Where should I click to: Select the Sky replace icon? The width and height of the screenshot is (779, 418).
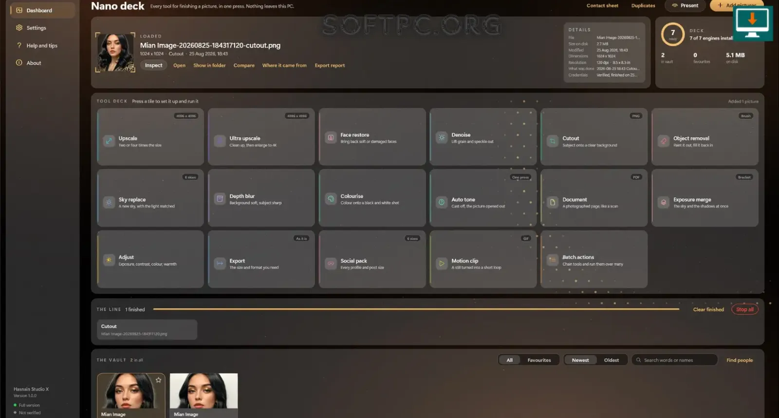click(x=109, y=203)
